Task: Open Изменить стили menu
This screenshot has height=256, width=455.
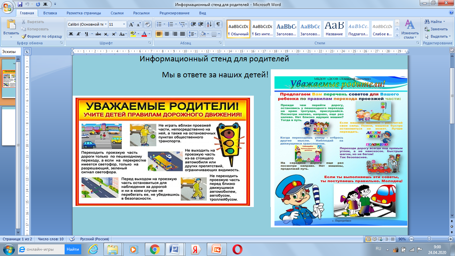Action: [x=410, y=29]
